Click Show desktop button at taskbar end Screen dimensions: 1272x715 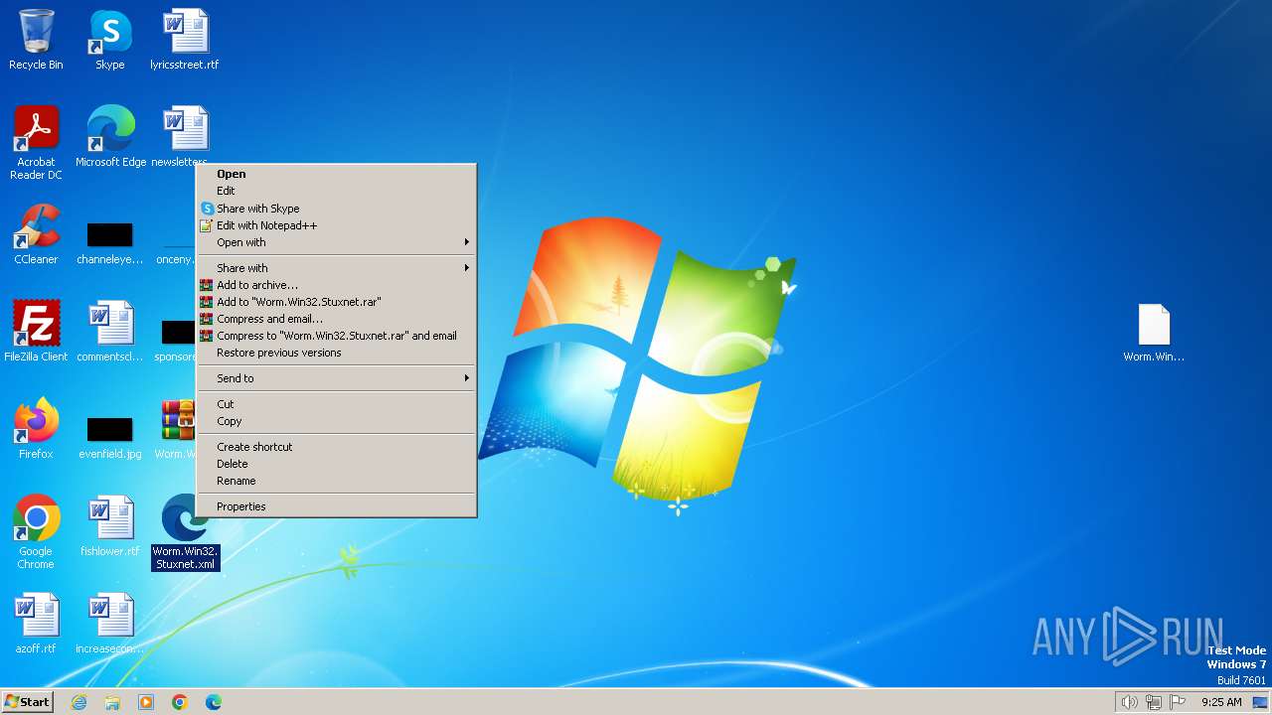pos(1260,702)
